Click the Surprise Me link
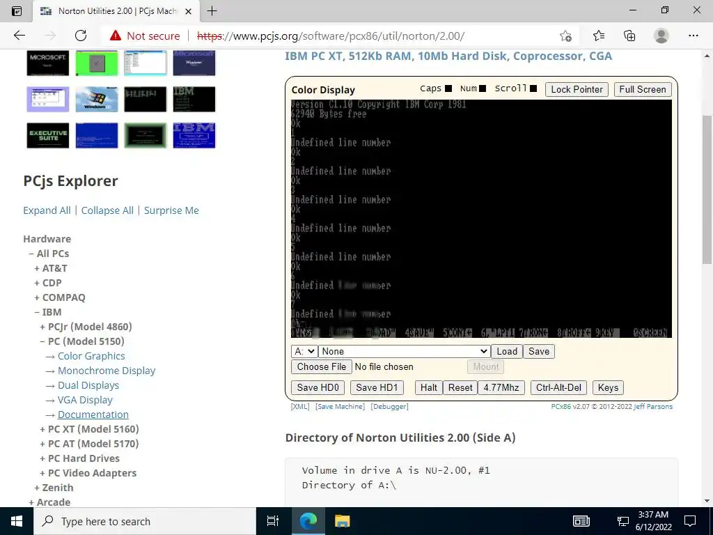The height and width of the screenshot is (535, 713). (171, 210)
